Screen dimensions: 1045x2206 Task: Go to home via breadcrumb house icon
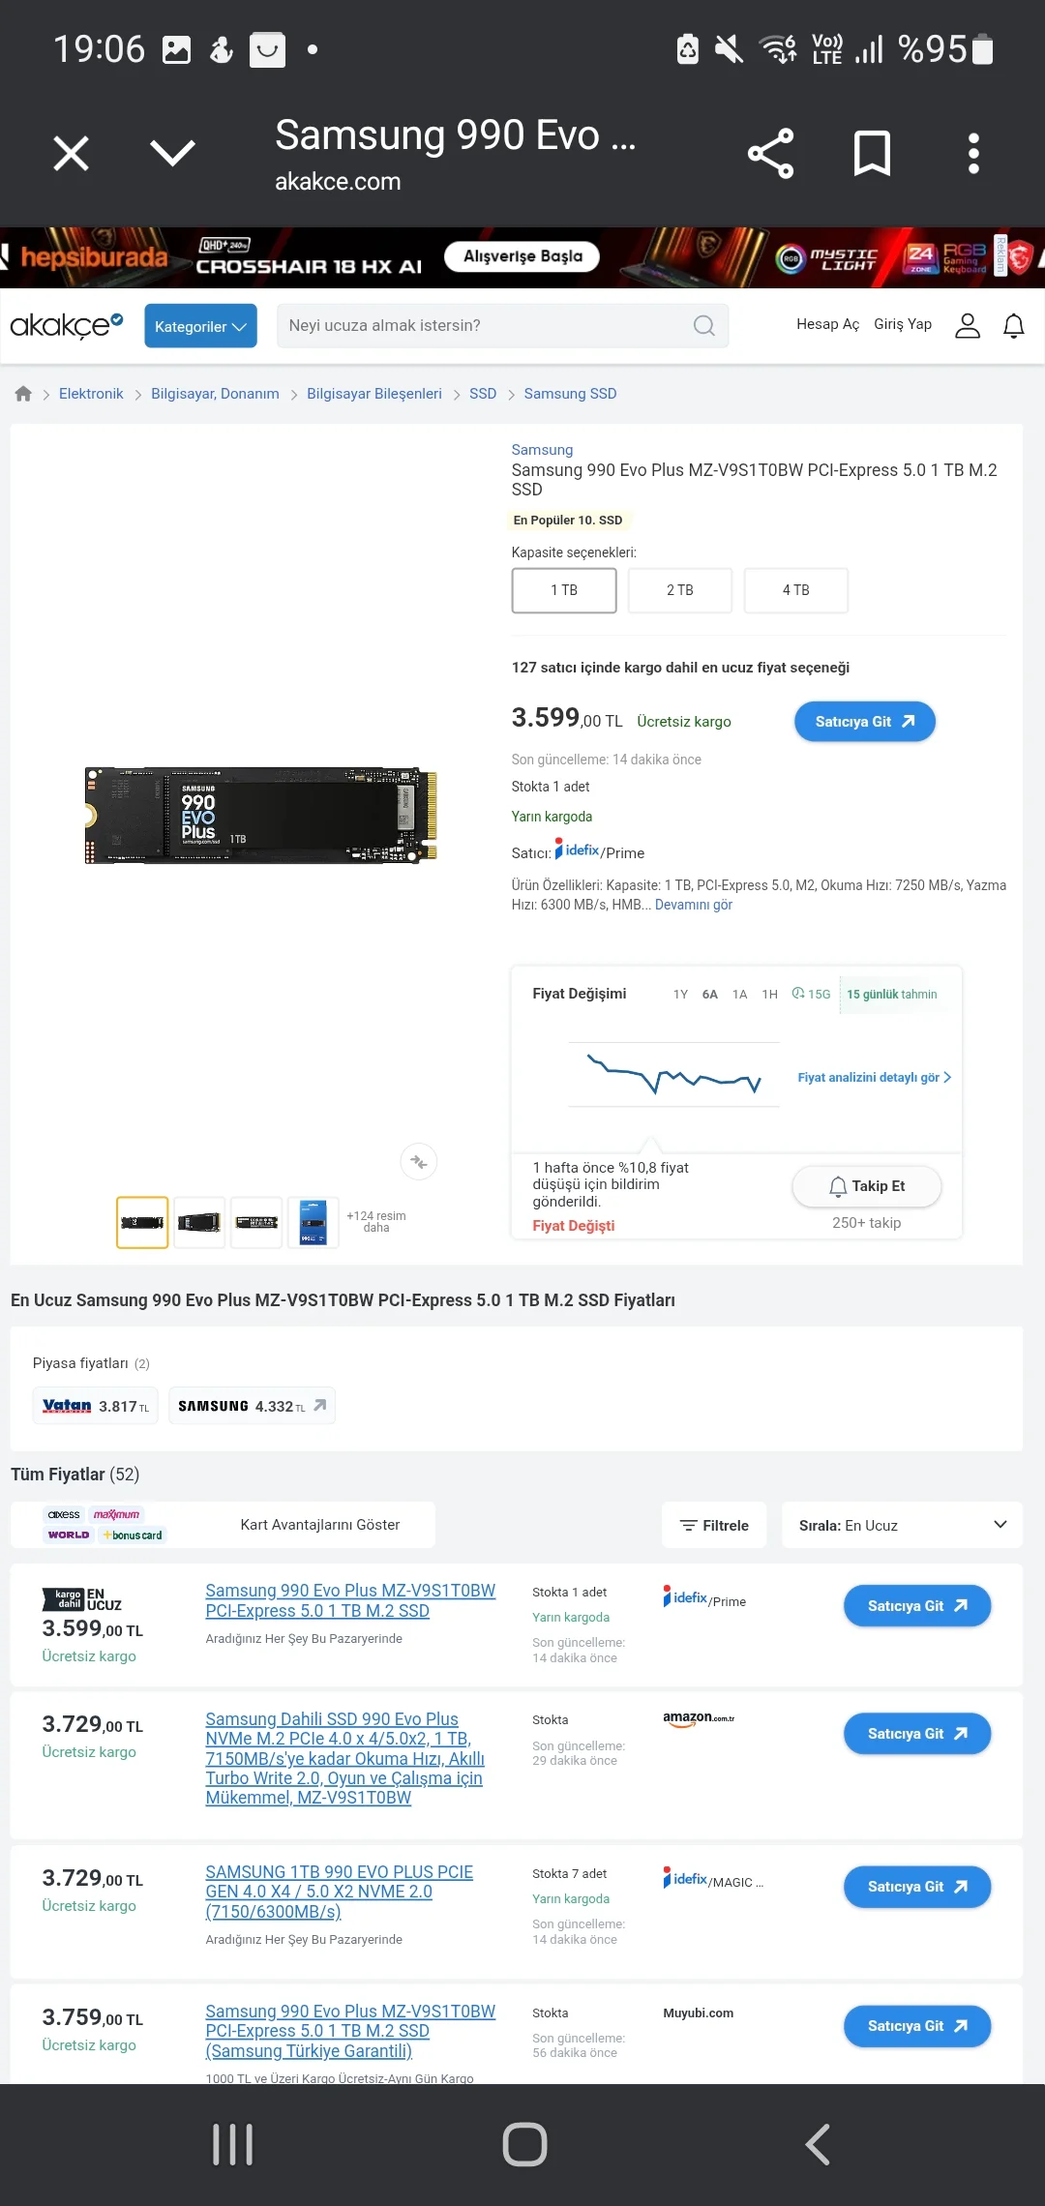tap(23, 394)
